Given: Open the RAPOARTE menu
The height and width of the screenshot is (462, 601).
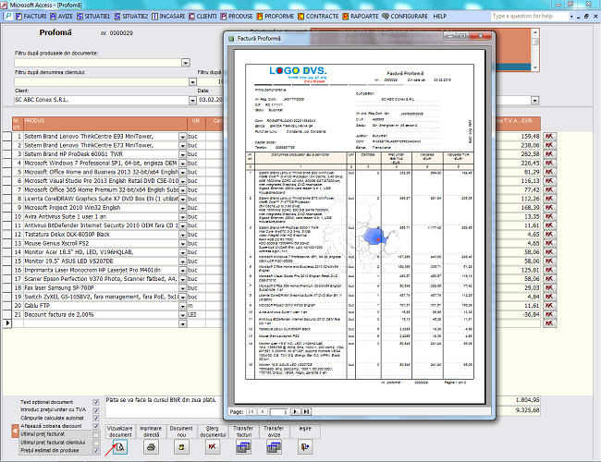Looking at the screenshot, I should pyautogui.click(x=361, y=16).
